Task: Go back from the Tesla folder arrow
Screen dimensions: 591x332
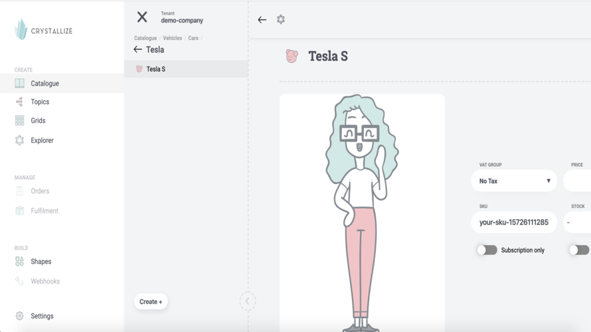Action: (x=137, y=49)
